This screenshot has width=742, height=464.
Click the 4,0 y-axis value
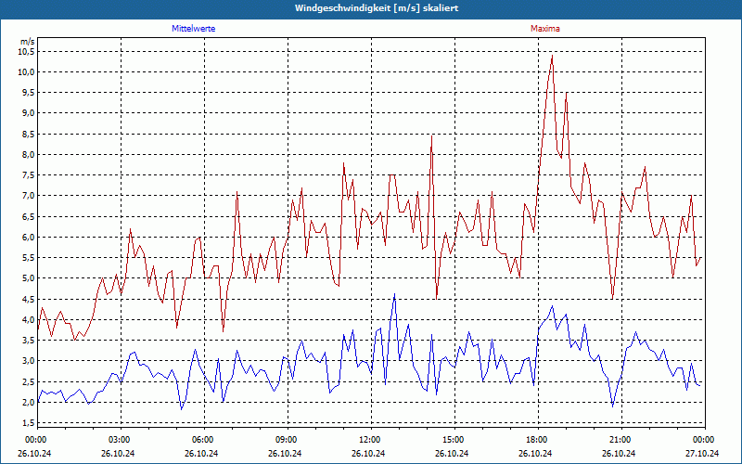point(29,319)
